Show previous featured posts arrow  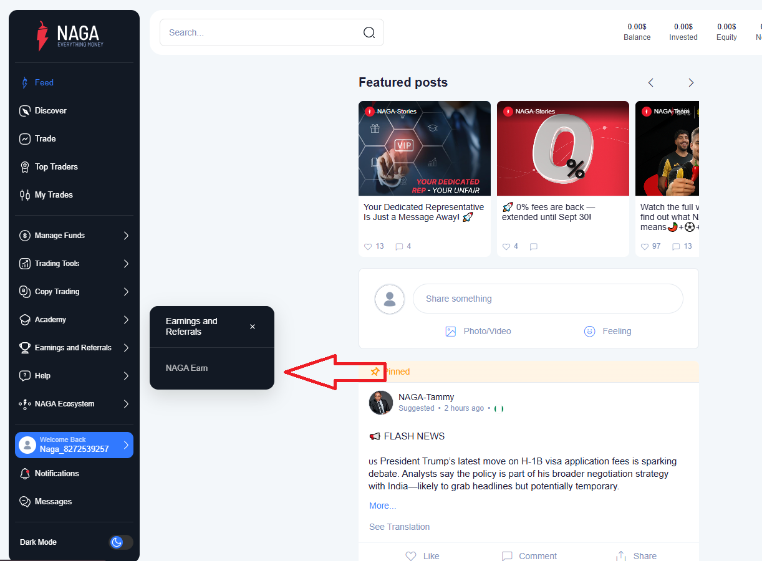click(651, 82)
